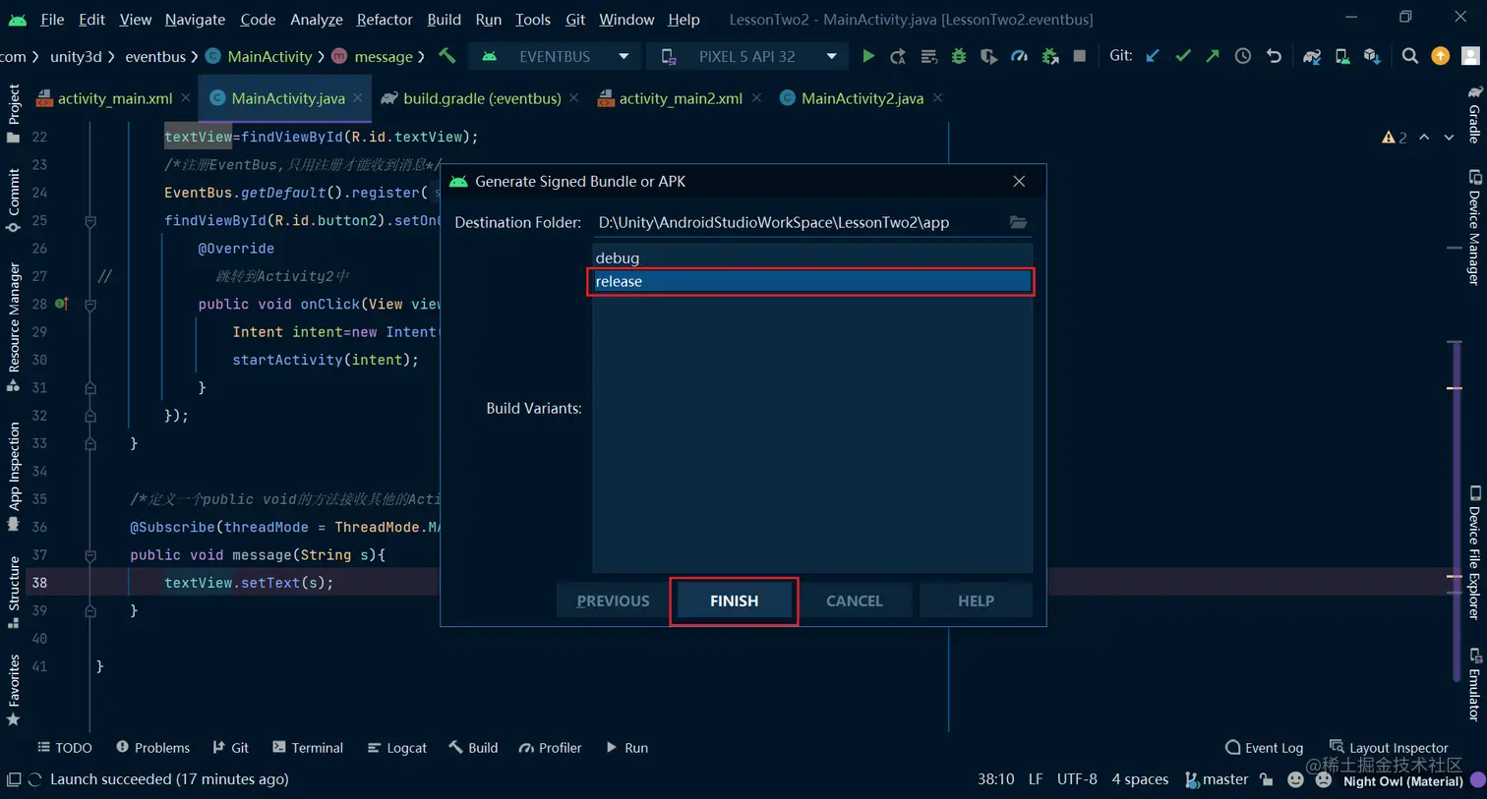The image size is (1487, 799).
Task: Jump to previous highlighted error arrow
Action: (1424, 138)
